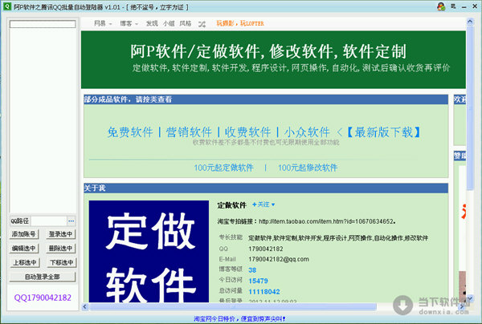Click the QQ penguin icon in title bar

(441, 6)
